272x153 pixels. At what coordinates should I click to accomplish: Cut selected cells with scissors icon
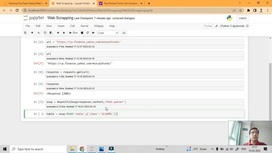click(39, 33)
